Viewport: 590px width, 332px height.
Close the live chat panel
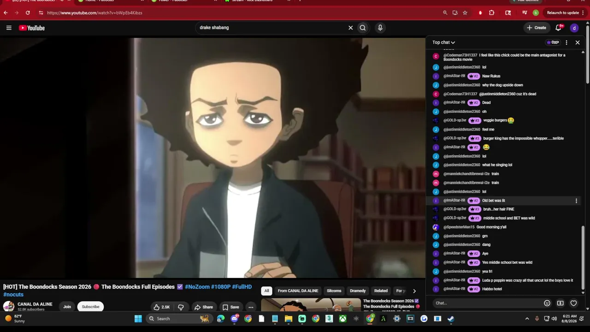[x=578, y=42]
